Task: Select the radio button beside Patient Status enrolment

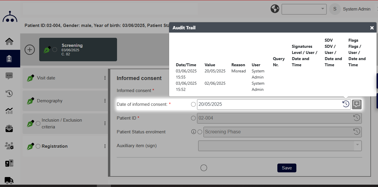Action: 200,132
